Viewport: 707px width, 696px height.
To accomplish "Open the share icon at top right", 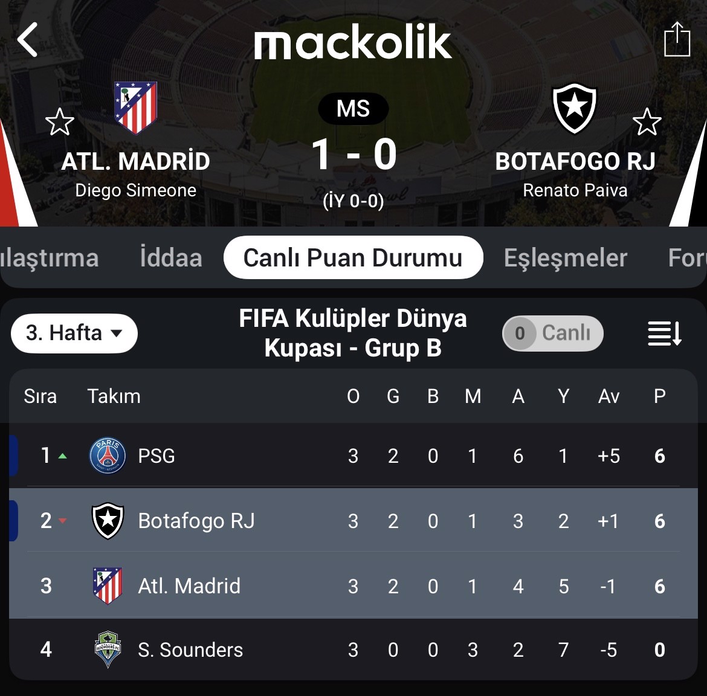I will click(x=677, y=39).
